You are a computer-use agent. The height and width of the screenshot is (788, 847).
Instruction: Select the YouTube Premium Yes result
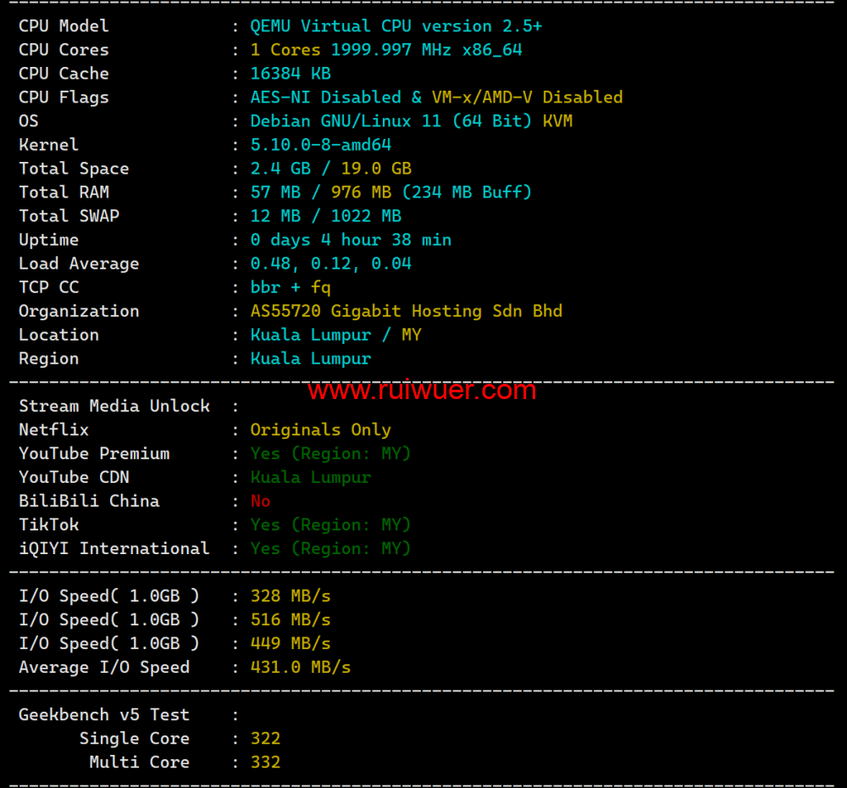(330, 453)
